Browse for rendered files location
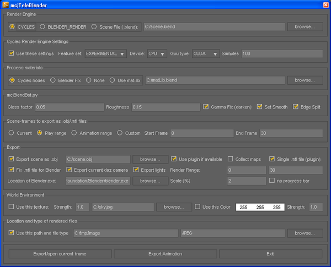The image size is (331, 267). pos(305,233)
